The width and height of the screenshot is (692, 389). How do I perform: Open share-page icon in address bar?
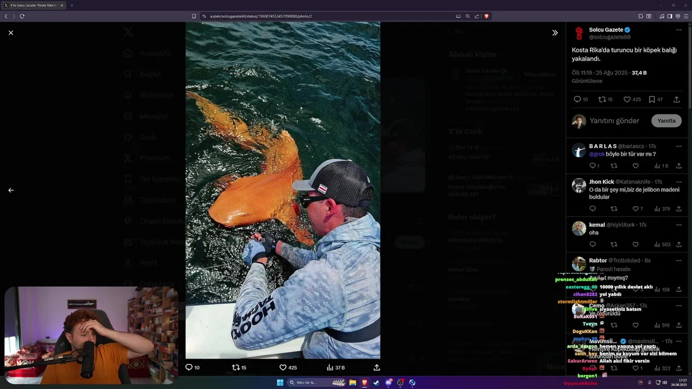pyautogui.click(x=477, y=16)
